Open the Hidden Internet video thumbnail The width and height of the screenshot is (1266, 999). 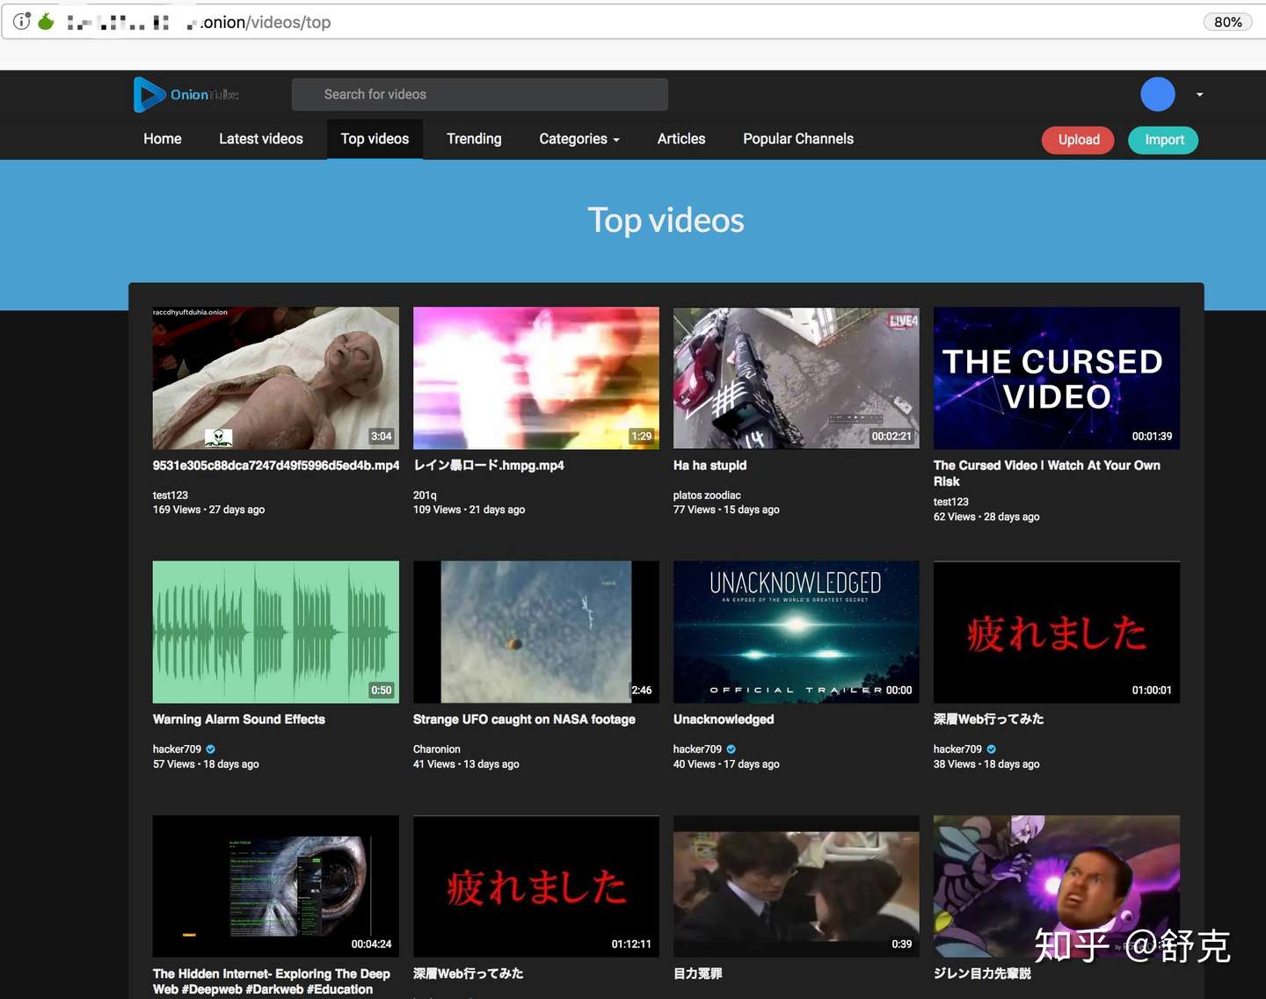[276, 886]
